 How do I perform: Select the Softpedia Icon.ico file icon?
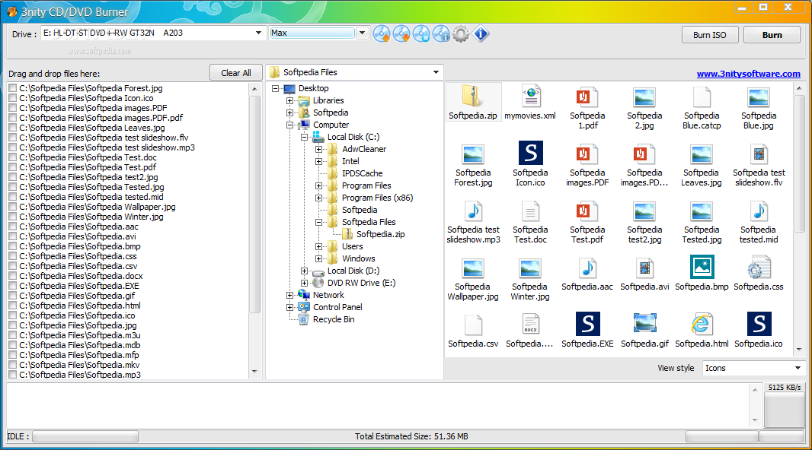pos(530,154)
